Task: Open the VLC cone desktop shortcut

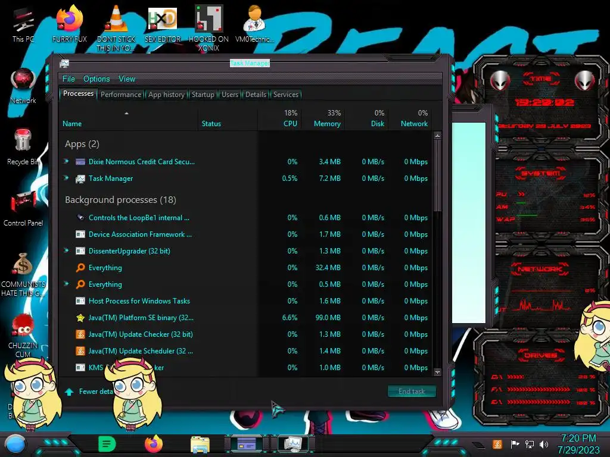Action: click(x=116, y=28)
